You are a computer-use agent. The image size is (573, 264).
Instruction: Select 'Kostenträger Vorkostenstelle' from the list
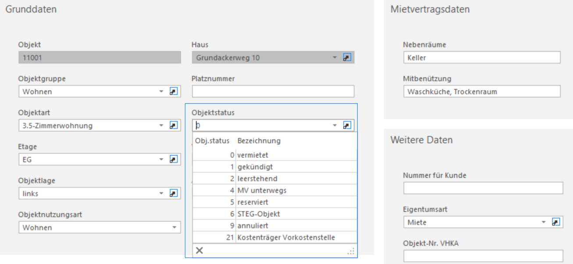(275, 237)
